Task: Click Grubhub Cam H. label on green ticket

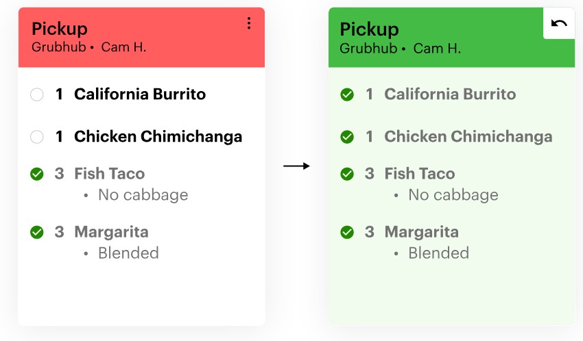Action: (400, 49)
